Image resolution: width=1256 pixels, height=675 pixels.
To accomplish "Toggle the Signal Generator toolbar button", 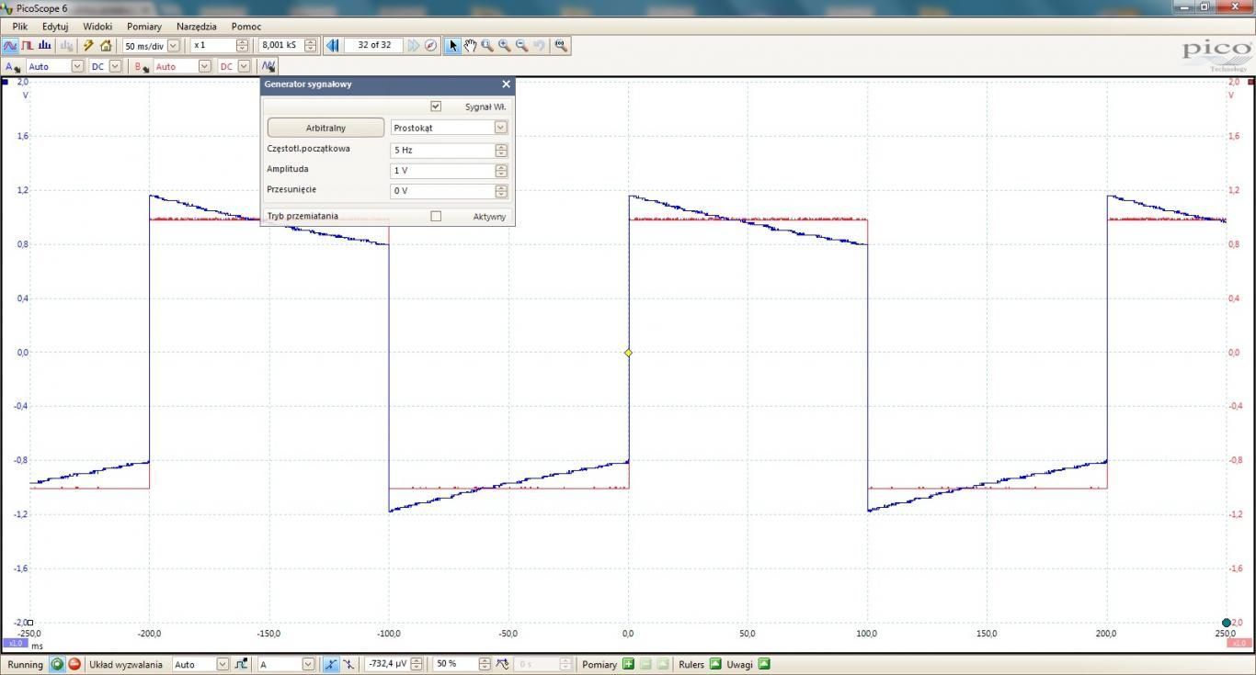I will [x=268, y=66].
